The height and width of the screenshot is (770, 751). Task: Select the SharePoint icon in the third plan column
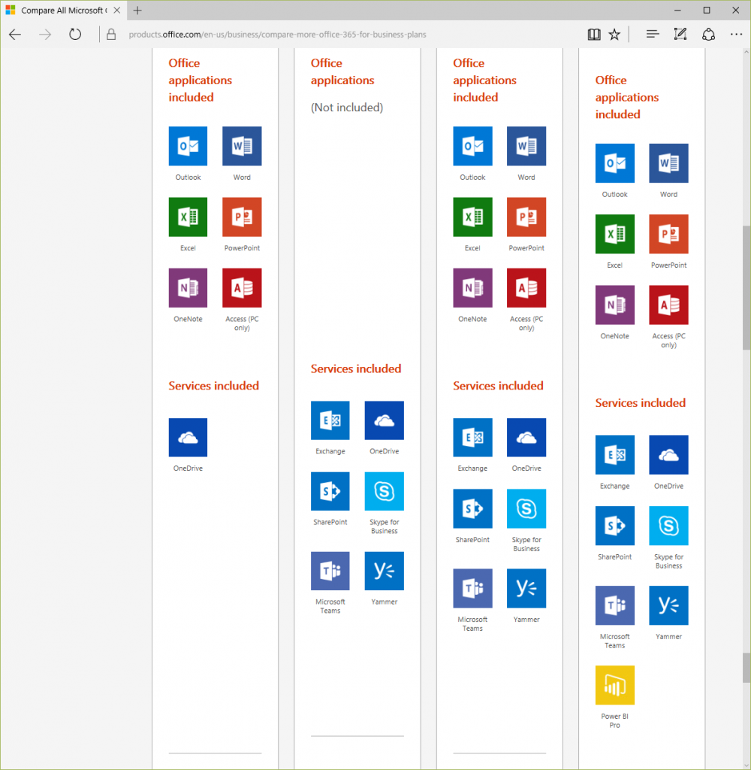click(472, 509)
